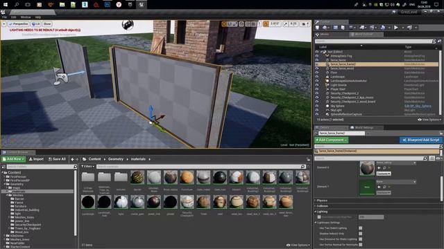The width and height of the screenshot is (444, 249).
Task: Open the Element 0 material dropdown
Action: 396,163
